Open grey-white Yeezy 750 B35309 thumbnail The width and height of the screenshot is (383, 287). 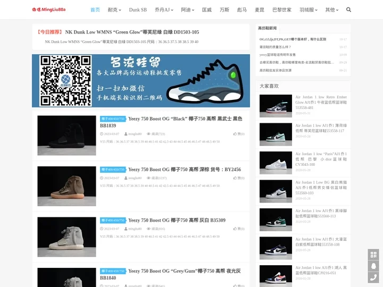[66, 237]
